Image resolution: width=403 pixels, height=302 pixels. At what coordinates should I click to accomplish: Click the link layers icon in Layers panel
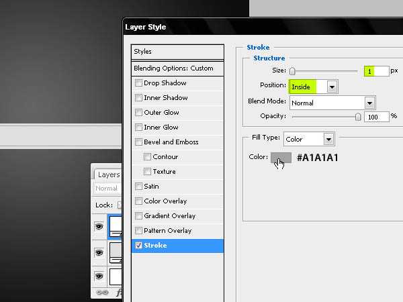(102, 293)
